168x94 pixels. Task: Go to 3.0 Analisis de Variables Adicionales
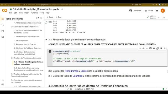coord(26,58)
